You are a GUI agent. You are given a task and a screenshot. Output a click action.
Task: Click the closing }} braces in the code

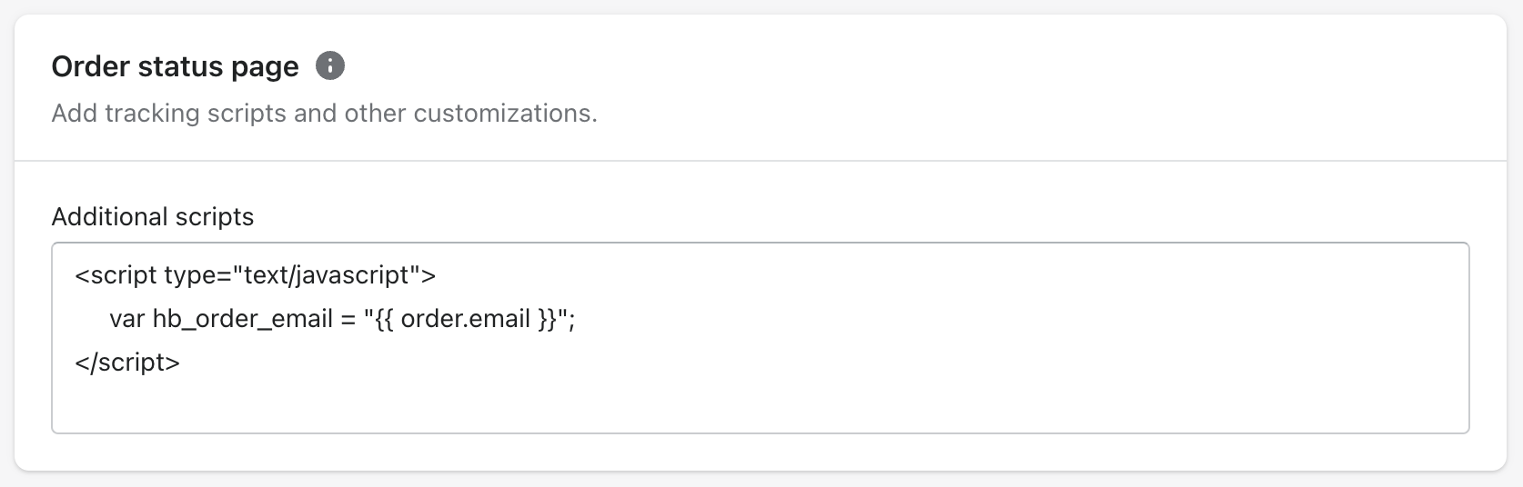[x=547, y=319]
